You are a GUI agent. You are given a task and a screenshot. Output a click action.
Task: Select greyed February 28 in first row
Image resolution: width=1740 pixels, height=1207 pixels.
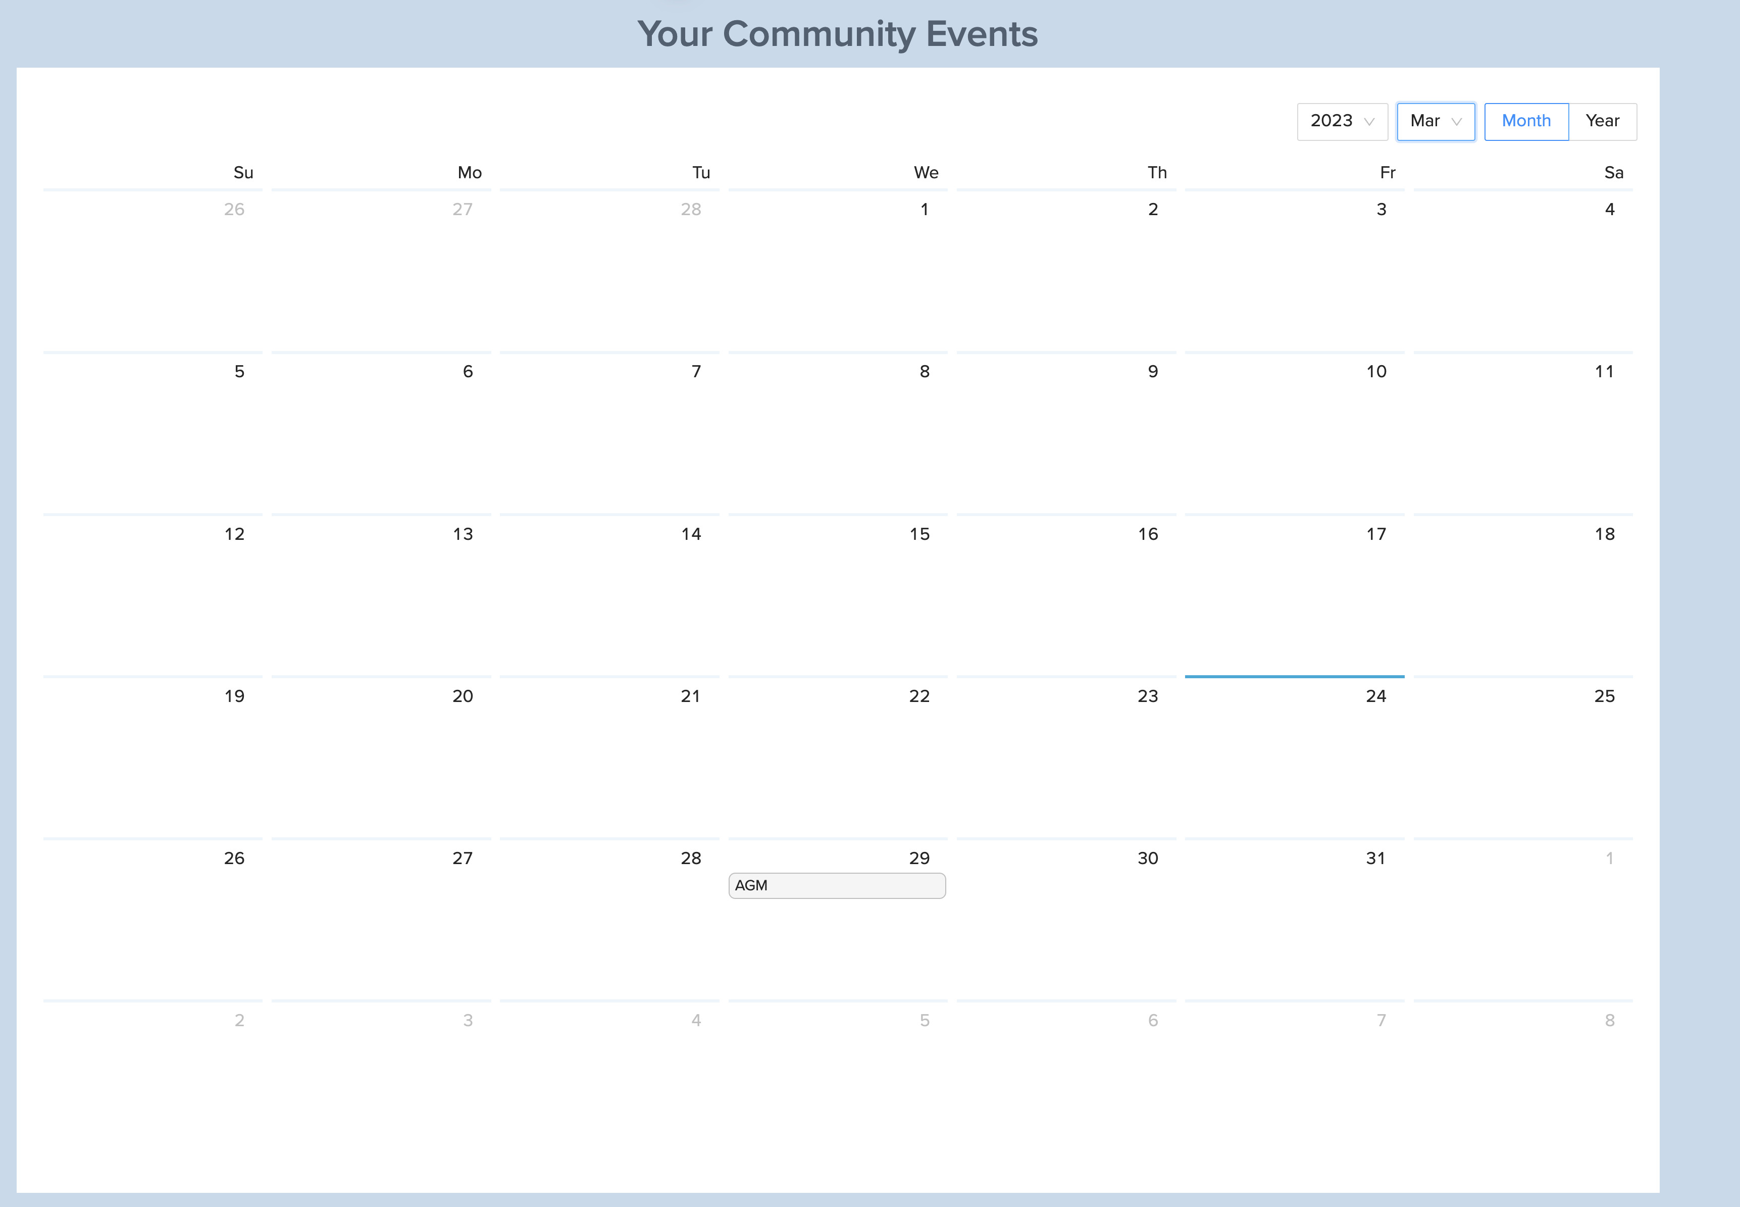[609, 270]
